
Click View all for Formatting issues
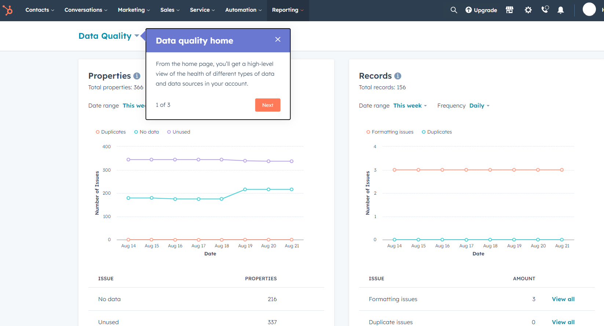563,299
